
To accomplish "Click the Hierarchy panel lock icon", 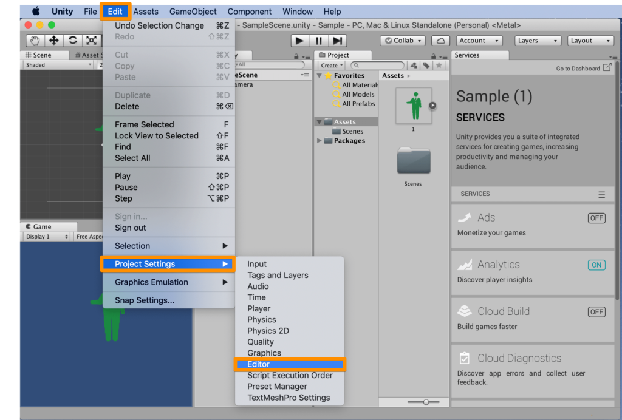I will 296,56.
